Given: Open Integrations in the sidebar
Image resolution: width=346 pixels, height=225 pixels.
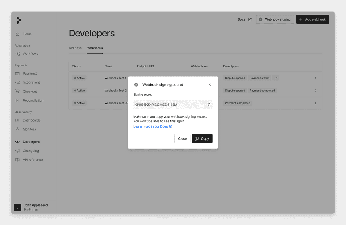Looking at the screenshot, I should click(32, 82).
